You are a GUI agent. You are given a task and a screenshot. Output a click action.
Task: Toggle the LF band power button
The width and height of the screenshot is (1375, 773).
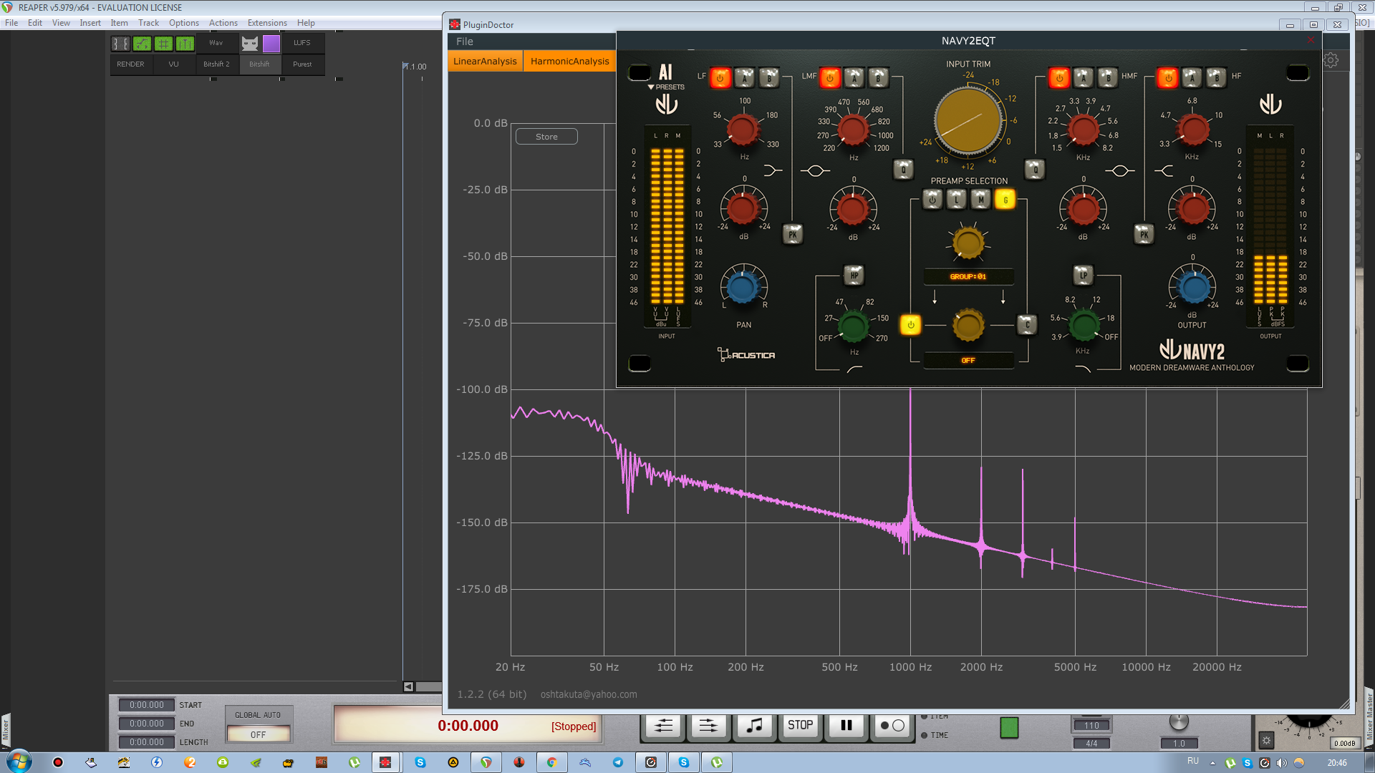click(x=720, y=77)
